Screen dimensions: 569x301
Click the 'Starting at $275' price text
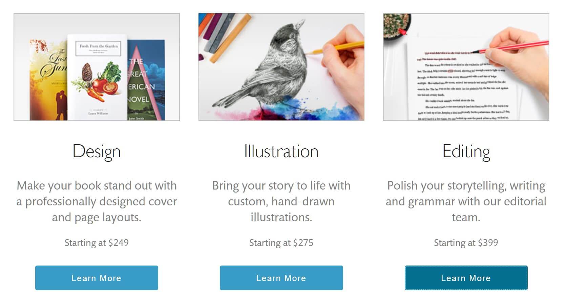pos(281,243)
